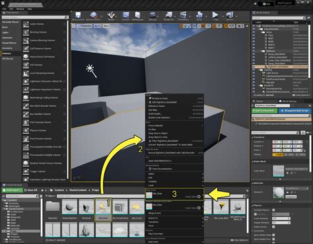Select Pain Causing Volume in Place Actors
Image resolution: width=313 pixels, height=244 pixels.
44,122
